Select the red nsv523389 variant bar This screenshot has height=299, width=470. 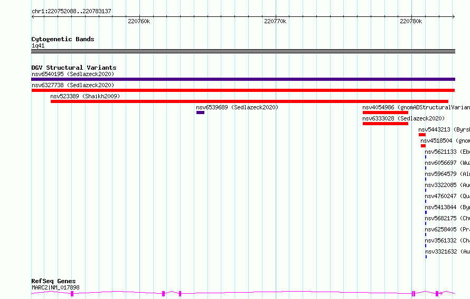249,101
